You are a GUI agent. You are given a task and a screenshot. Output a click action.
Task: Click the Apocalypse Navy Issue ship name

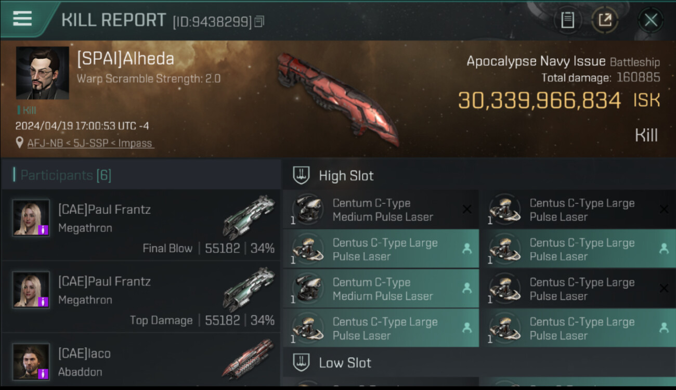pyautogui.click(x=536, y=61)
